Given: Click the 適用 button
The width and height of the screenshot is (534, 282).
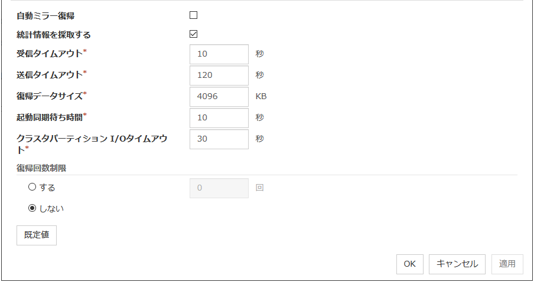Looking at the screenshot, I should (x=507, y=264).
